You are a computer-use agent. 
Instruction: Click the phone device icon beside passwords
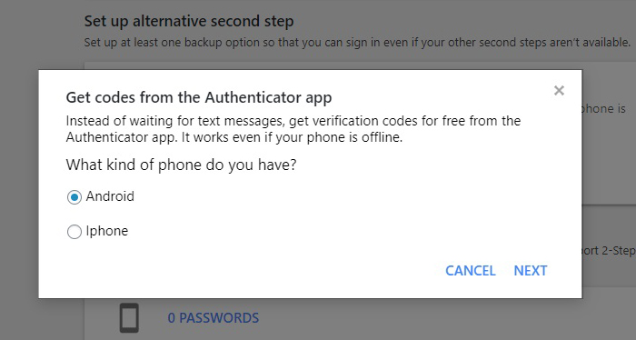129,318
